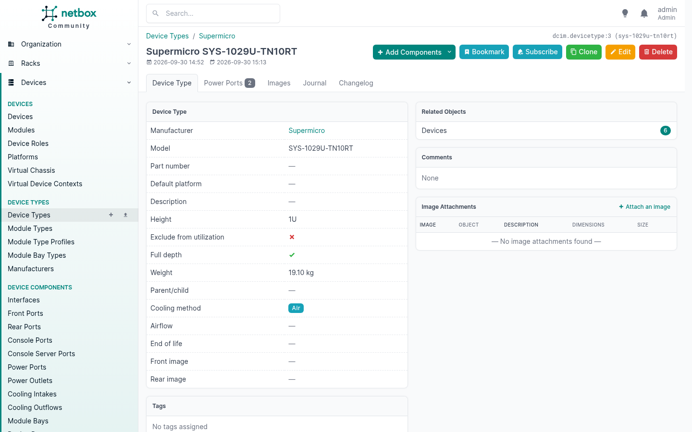The width and height of the screenshot is (692, 432).
Task: Expand the Racks menu chevron
Action: click(129, 63)
